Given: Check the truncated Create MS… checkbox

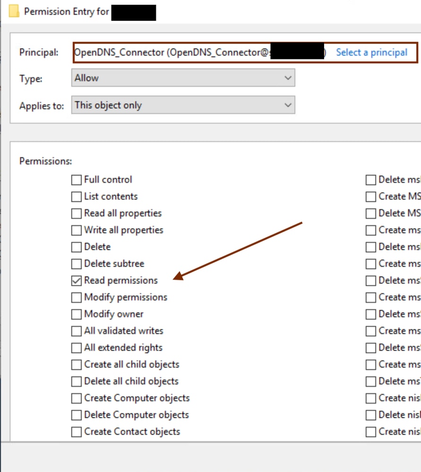Looking at the screenshot, I should (371, 197).
